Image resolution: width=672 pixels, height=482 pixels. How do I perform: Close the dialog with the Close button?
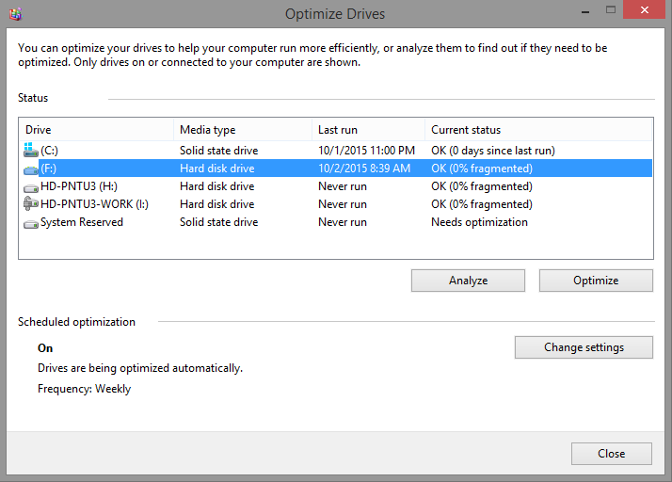pyautogui.click(x=611, y=454)
